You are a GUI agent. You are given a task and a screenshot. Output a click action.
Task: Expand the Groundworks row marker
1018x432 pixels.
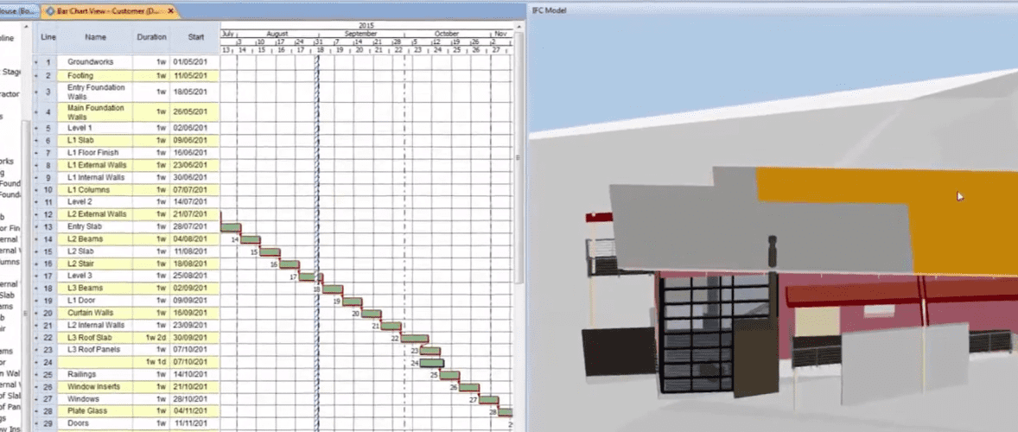click(x=36, y=63)
